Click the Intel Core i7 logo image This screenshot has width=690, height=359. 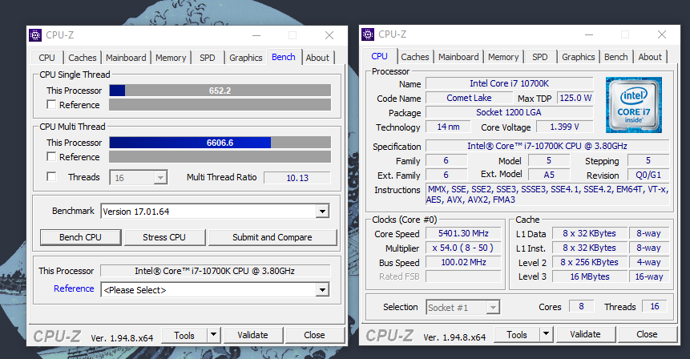[x=634, y=105]
